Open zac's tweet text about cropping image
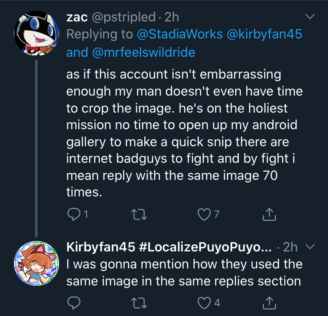The width and height of the screenshot is (328, 316). [185, 133]
